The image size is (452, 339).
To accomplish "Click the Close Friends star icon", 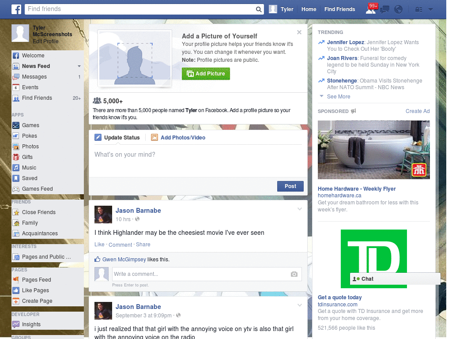I will (16, 212).
